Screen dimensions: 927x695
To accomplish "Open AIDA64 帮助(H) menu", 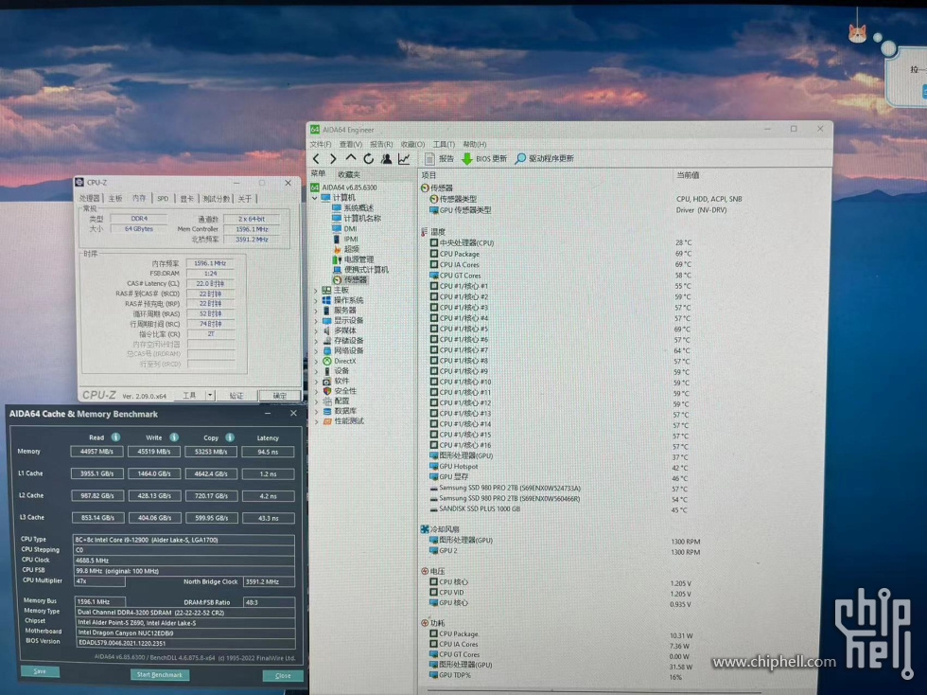I will tap(475, 145).
